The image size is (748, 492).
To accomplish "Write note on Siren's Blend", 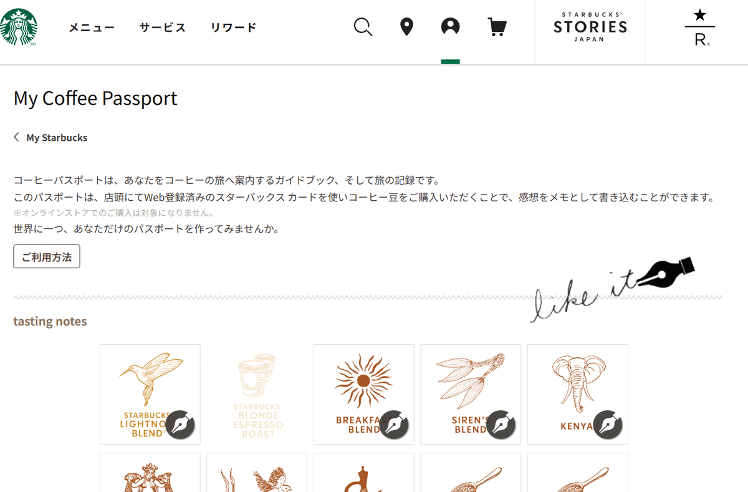I will (501, 425).
